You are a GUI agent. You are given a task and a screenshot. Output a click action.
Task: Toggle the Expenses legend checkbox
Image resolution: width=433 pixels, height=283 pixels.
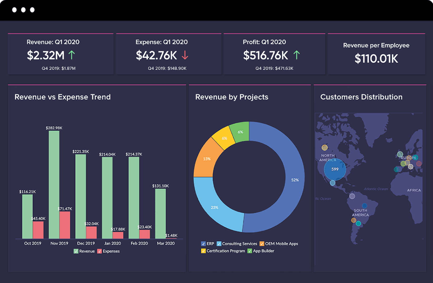[x=99, y=251]
